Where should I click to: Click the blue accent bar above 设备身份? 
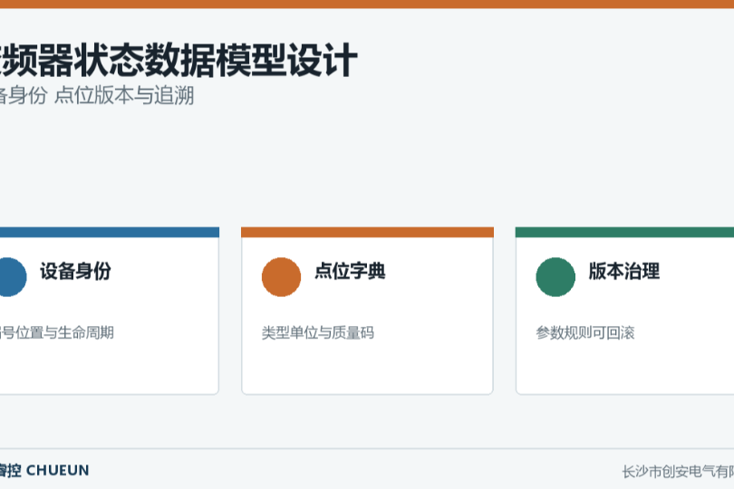(x=110, y=232)
